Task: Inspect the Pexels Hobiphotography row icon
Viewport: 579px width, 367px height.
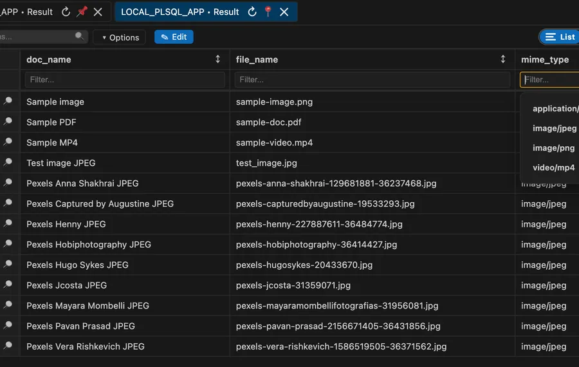Action: click(8, 244)
